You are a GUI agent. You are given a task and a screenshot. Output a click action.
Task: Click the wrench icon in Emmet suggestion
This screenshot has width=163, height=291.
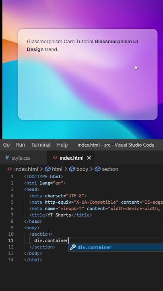click(x=73, y=247)
